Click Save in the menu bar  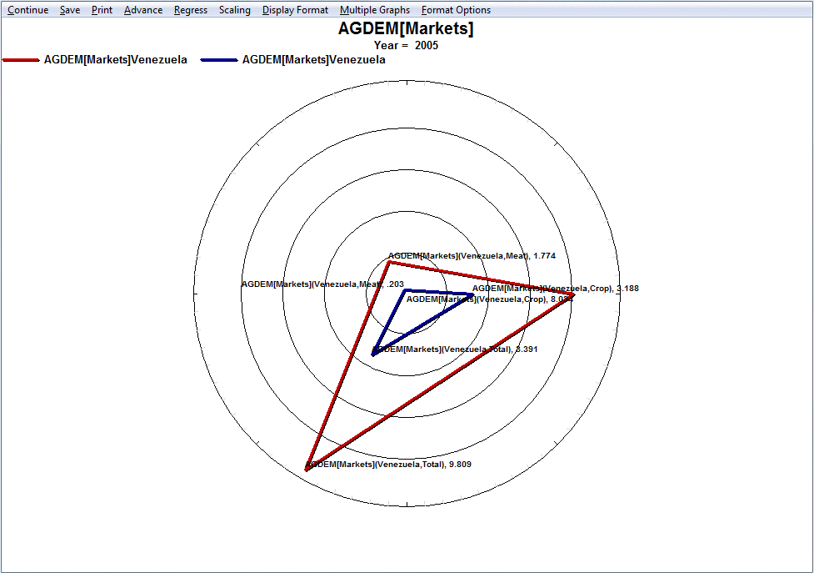(x=70, y=10)
